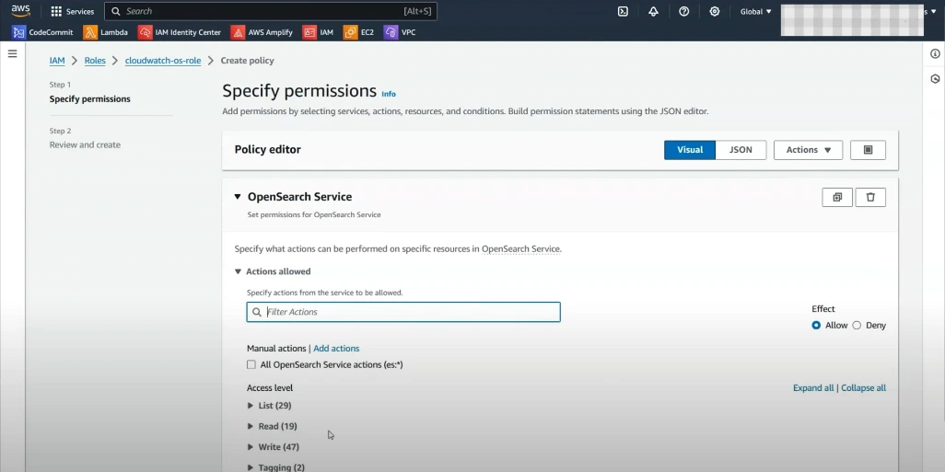Click the help question mark icon
945x472 pixels.
(683, 11)
